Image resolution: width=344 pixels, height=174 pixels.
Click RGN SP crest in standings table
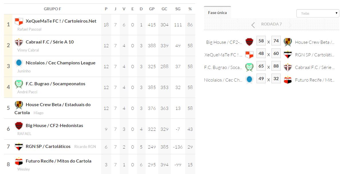[x=19, y=147]
